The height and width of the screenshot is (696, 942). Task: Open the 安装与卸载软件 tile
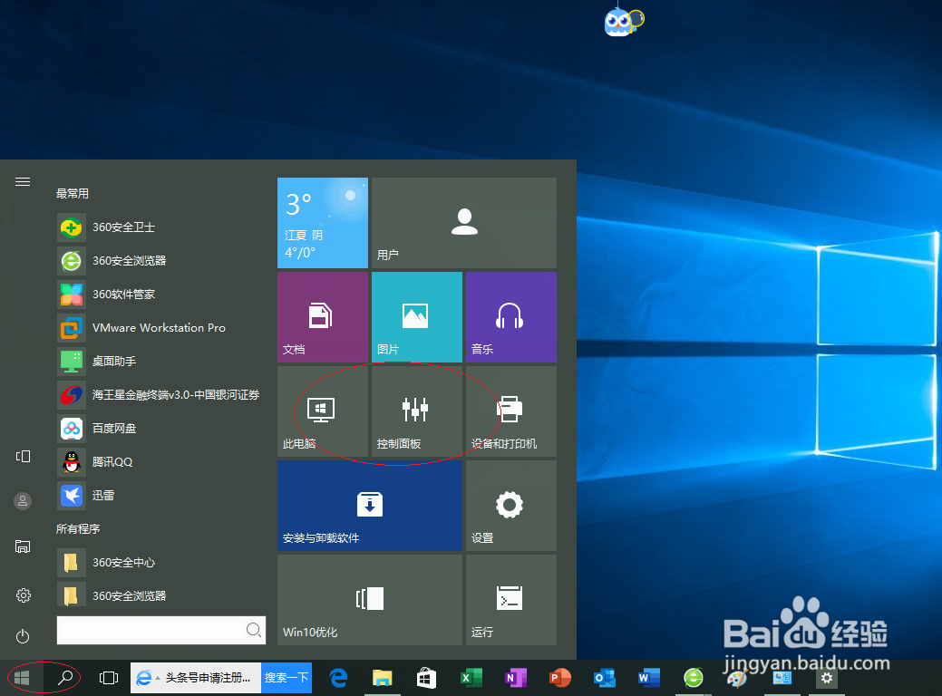click(370, 506)
